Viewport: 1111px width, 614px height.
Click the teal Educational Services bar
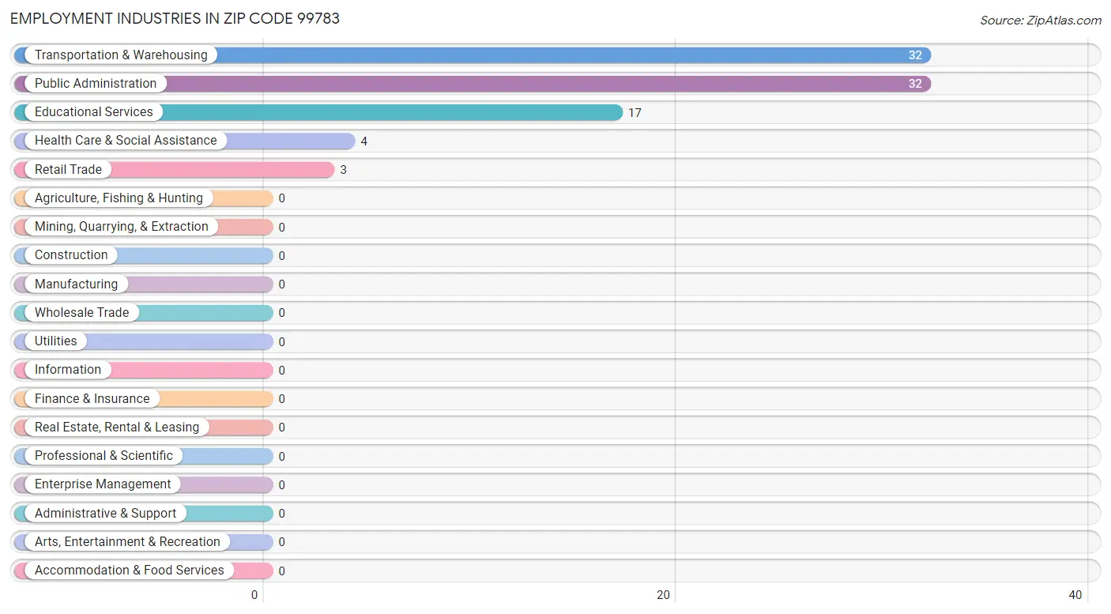coord(318,112)
